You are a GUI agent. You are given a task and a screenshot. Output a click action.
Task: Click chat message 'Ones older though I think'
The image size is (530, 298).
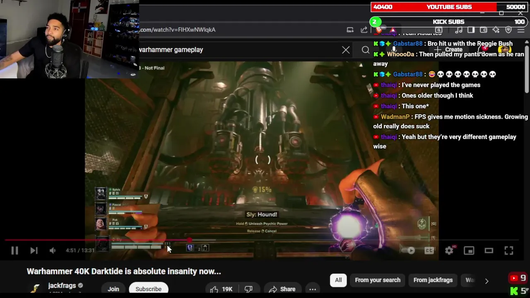pos(437,96)
